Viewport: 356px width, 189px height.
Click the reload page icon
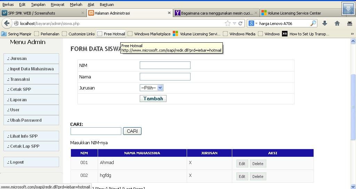pos(241,23)
